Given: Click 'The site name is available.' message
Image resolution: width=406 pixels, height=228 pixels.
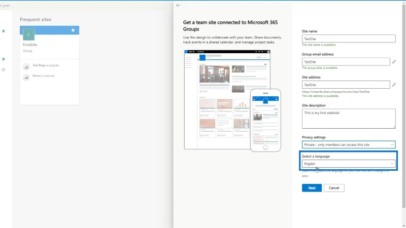Looking at the screenshot, I should coord(319,45).
